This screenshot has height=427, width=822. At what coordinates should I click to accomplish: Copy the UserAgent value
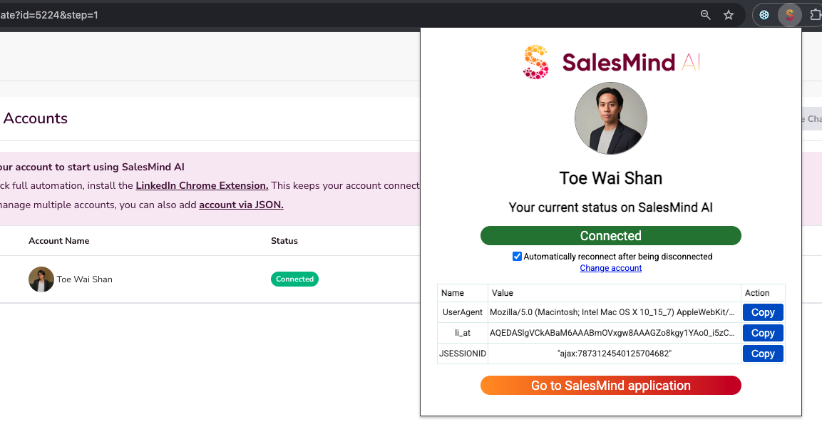point(763,312)
